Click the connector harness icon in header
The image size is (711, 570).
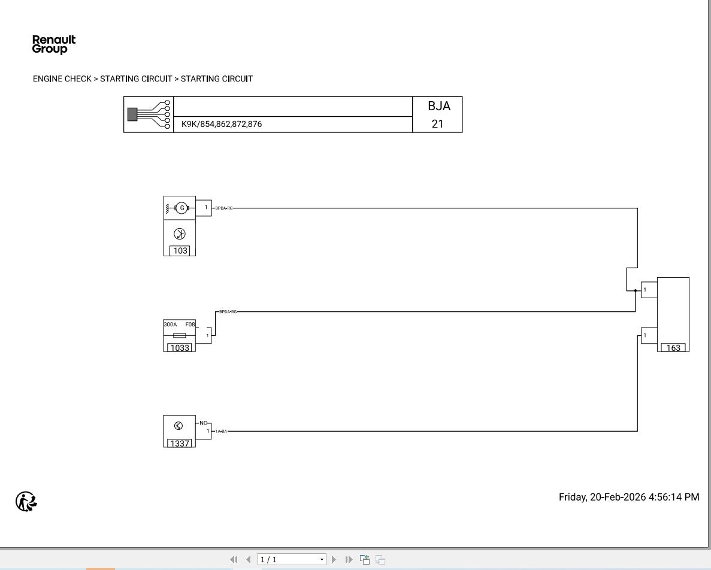(x=149, y=114)
